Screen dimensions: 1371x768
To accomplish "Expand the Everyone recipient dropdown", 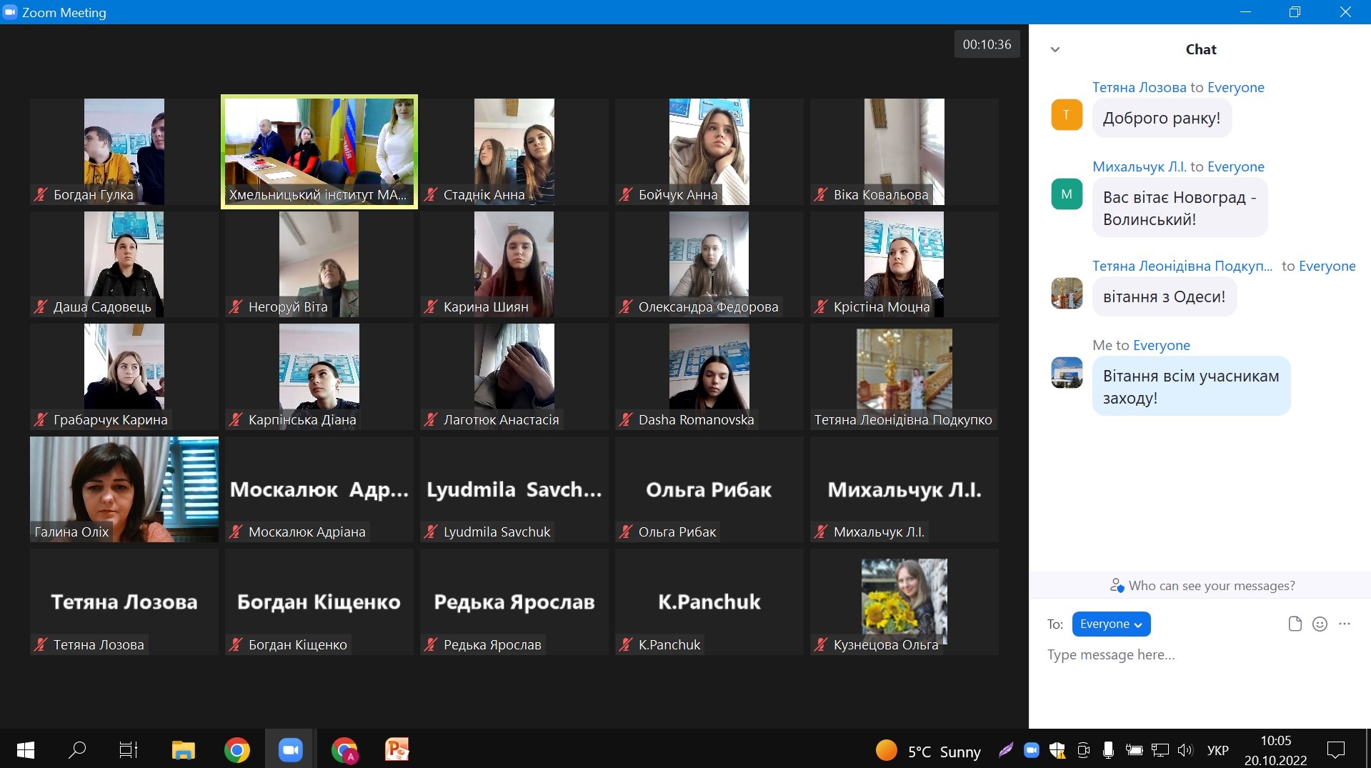I will pos(1111,624).
